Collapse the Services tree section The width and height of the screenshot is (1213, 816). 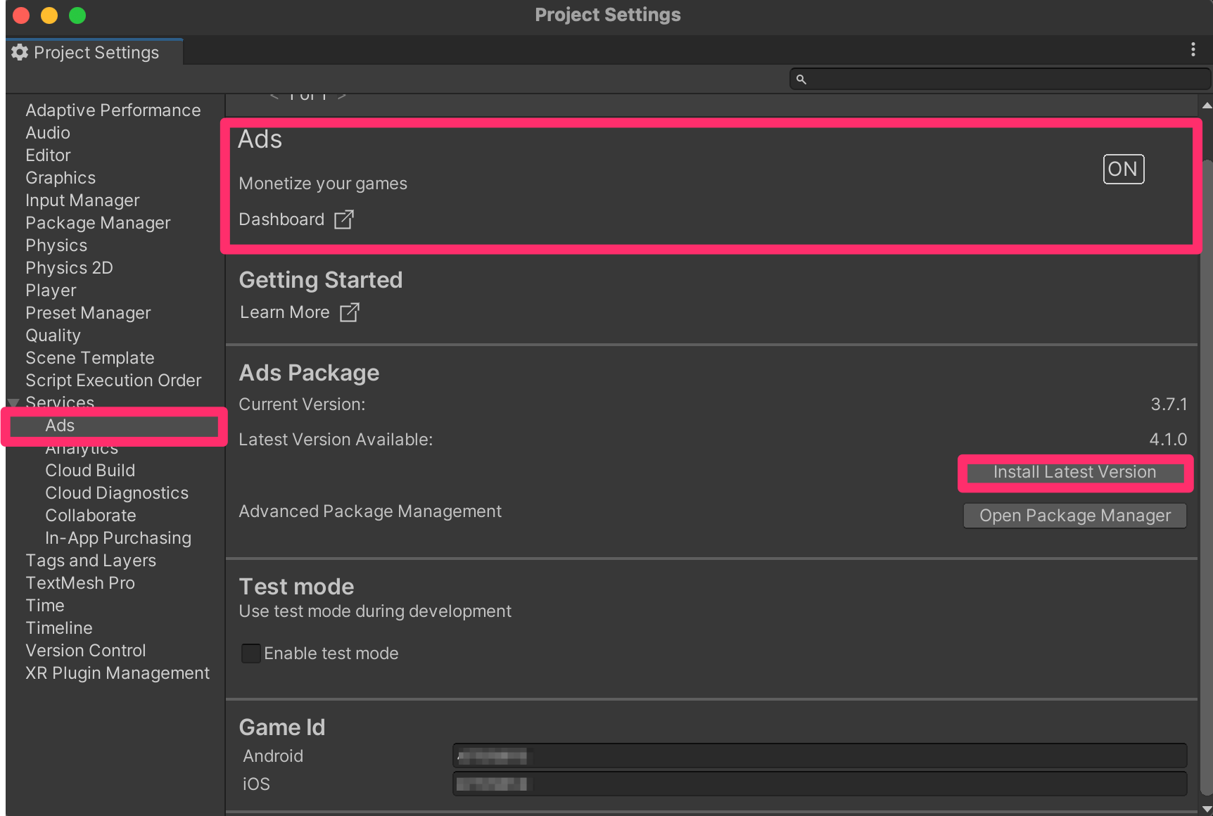13,403
